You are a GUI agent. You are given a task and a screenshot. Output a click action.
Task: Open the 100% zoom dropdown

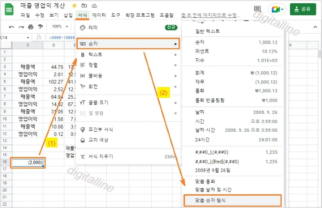tap(60, 27)
